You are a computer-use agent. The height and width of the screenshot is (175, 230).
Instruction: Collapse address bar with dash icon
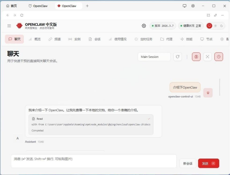pyautogui.click(x=223, y=15)
